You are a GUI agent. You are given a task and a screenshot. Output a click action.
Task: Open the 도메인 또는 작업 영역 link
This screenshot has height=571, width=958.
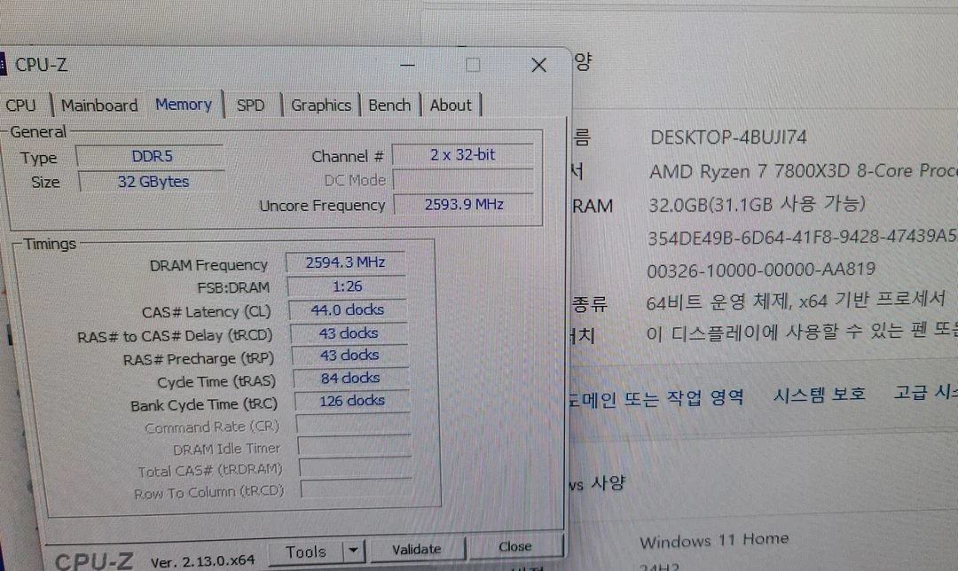[x=656, y=398]
